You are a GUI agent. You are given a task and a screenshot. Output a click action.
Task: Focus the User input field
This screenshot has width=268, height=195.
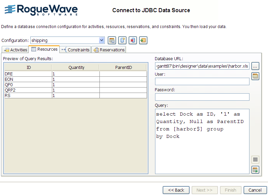pyautogui.click(x=202, y=81)
